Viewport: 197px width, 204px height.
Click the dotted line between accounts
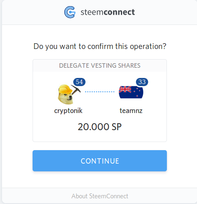pos(100,92)
